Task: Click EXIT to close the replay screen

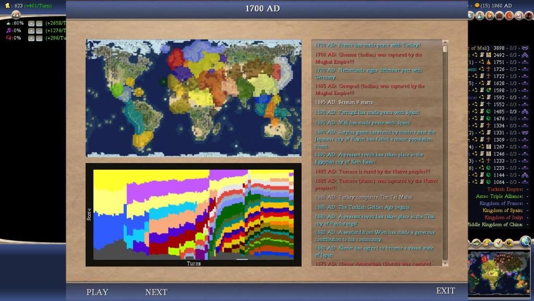Action: [x=445, y=291]
